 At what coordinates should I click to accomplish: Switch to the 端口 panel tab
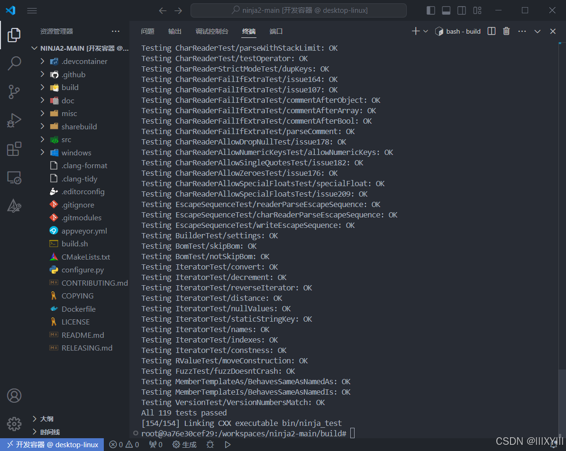[276, 31]
